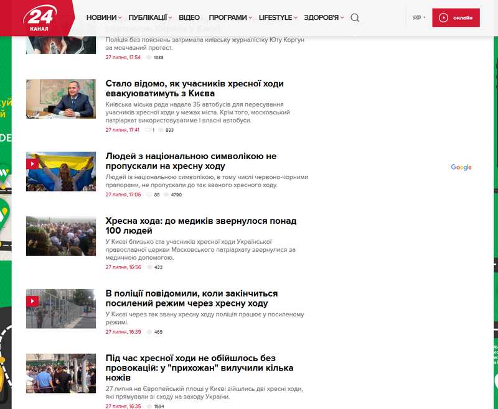Click the views eye icon showing 1594
This screenshot has width=498, height=409.
(x=149, y=407)
